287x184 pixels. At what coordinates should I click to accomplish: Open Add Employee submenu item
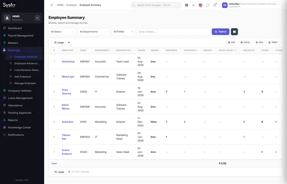pos(24,76)
